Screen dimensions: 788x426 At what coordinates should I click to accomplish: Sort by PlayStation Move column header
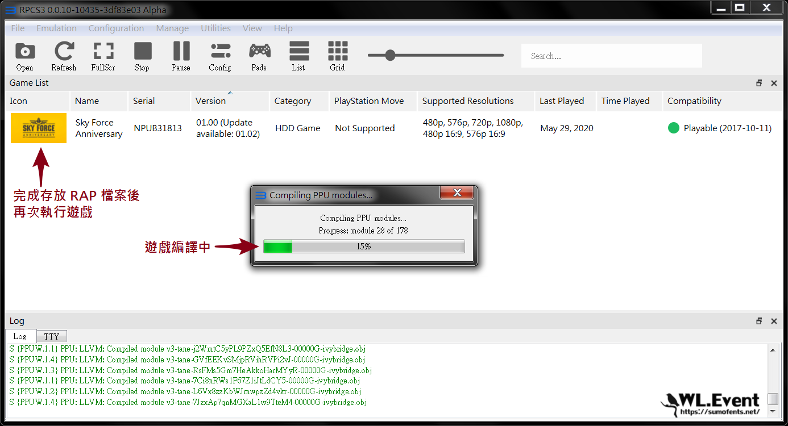click(373, 101)
